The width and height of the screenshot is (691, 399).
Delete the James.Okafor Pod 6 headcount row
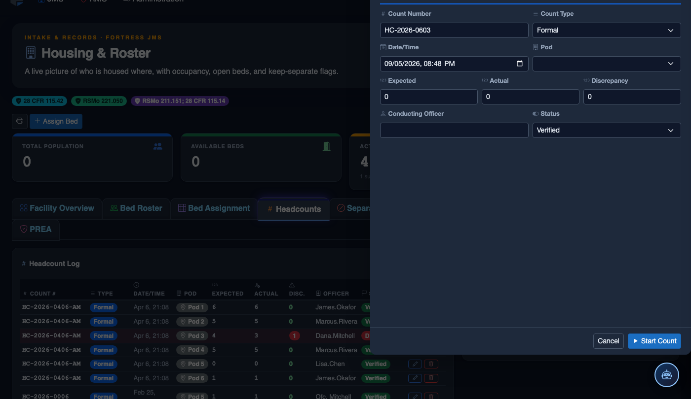[431, 378]
